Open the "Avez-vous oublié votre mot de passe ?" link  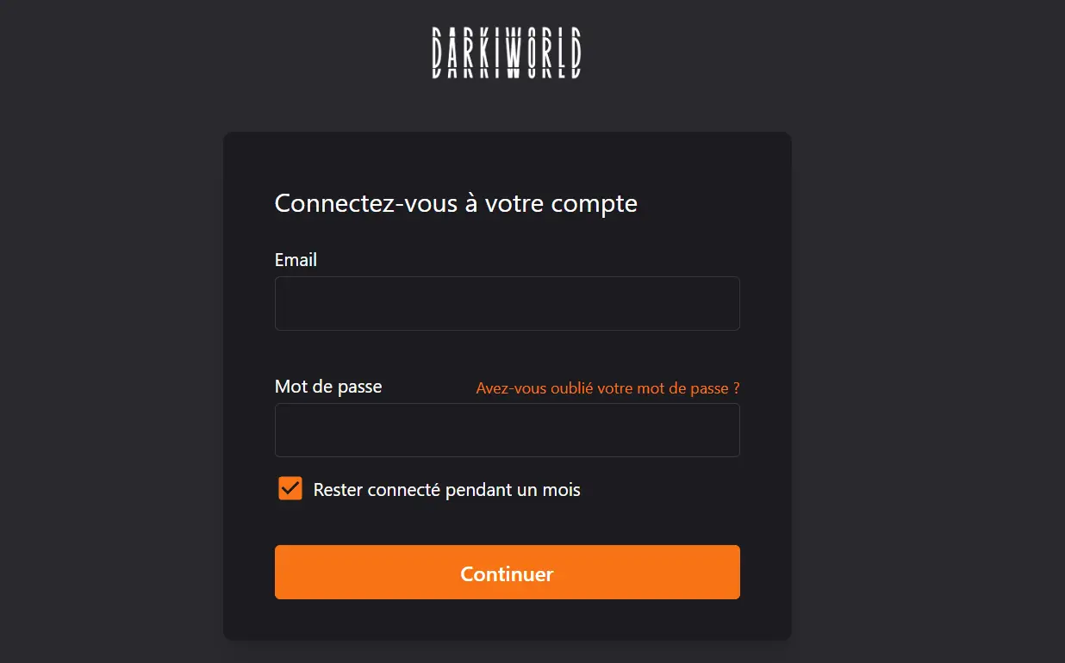click(607, 388)
